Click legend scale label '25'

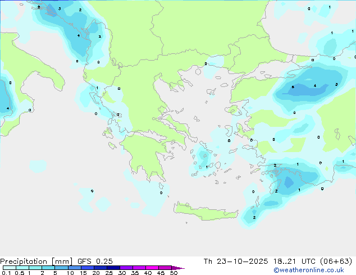pos(109,273)
